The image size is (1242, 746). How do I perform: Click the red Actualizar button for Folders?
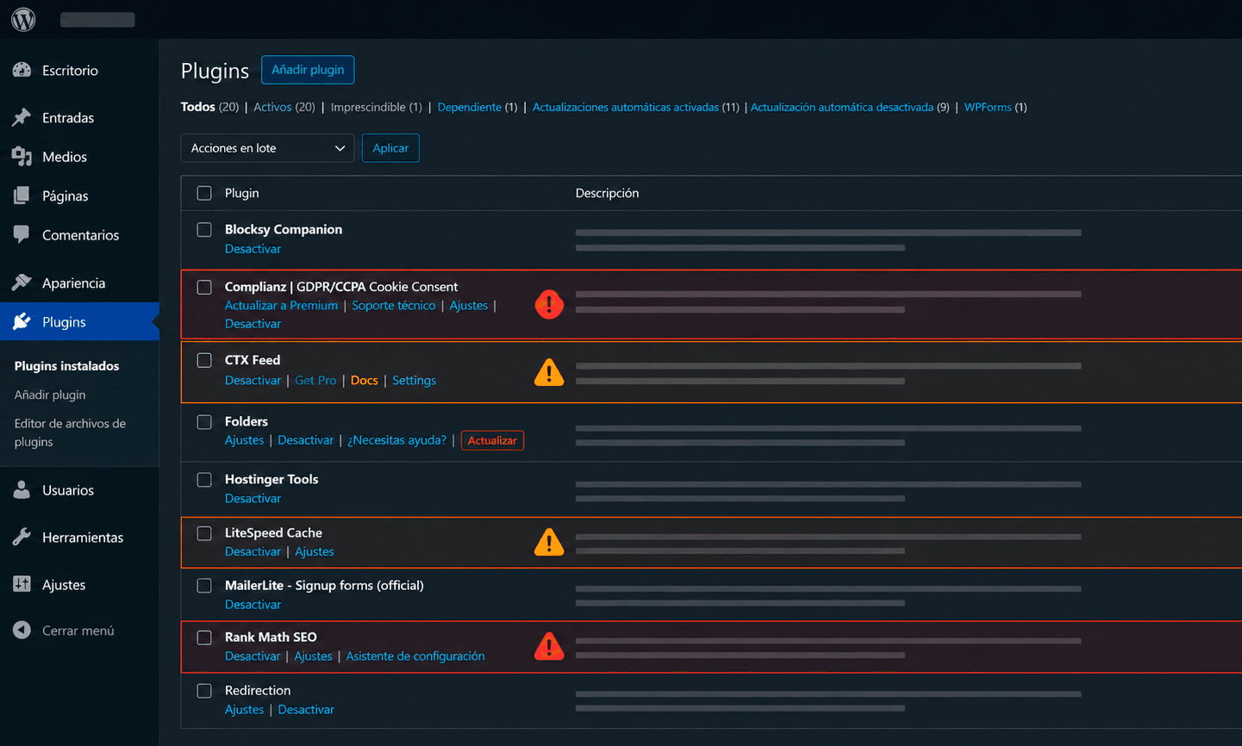click(x=492, y=440)
